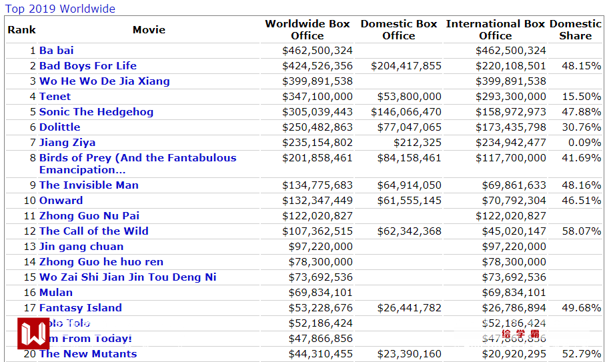The height and width of the screenshot is (362, 607).
Task: Open the Birds of Prey movie link
Action: [x=137, y=158]
